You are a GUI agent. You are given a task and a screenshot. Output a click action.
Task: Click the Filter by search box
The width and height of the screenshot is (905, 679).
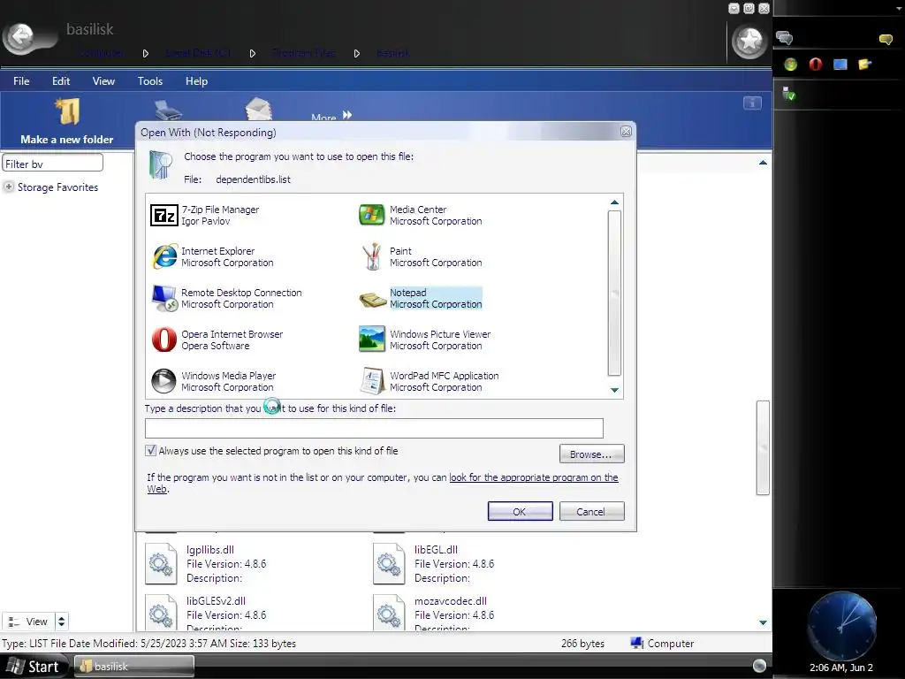pos(52,164)
